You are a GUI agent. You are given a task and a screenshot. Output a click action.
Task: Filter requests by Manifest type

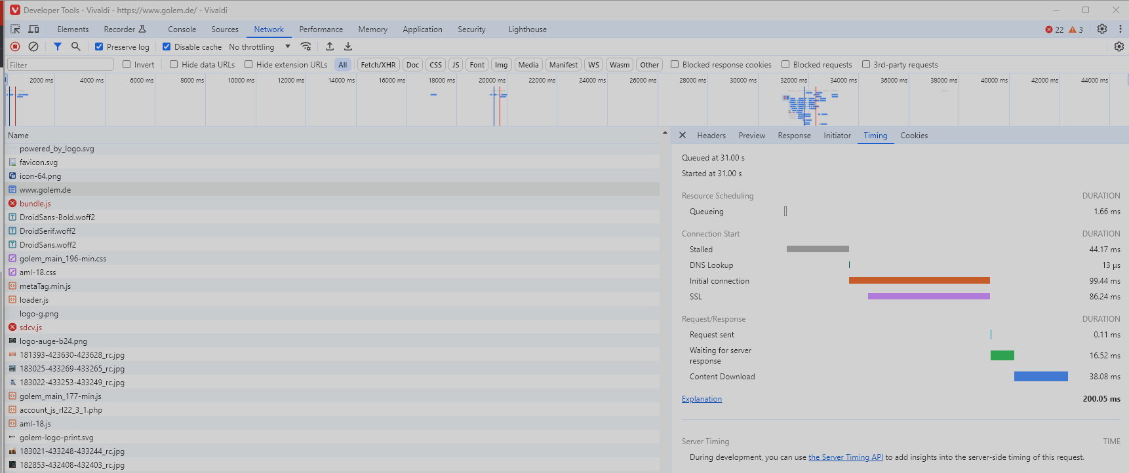(563, 65)
